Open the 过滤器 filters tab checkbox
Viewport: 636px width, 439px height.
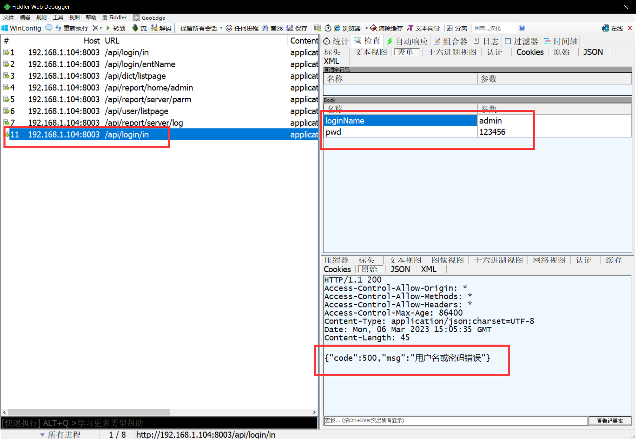click(508, 41)
